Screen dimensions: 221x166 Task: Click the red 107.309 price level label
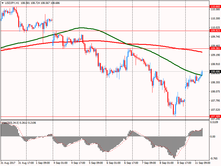pyautogui.click(x=215, y=116)
